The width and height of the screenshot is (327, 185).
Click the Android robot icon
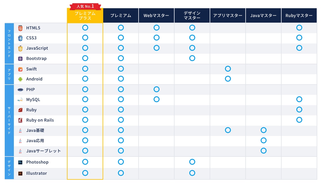point(20,79)
